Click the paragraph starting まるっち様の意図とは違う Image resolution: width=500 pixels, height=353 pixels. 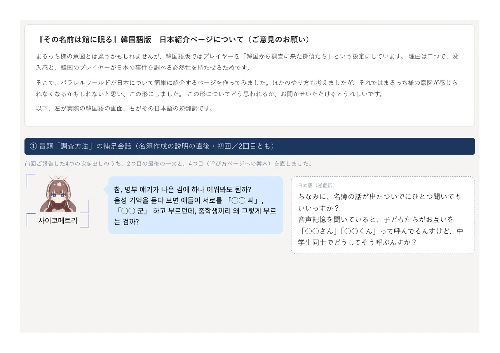coord(247,62)
